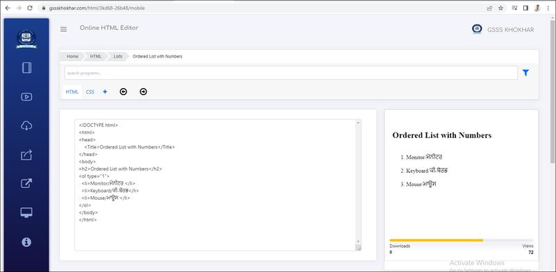
Task: Bookmark this page with star icon
Action: coord(500,8)
